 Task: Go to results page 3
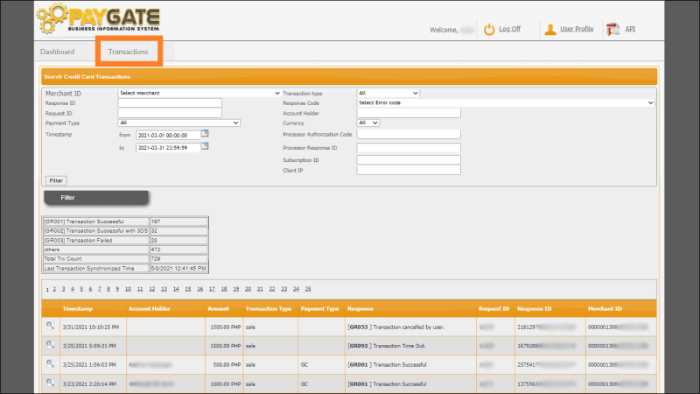(63, 289)
